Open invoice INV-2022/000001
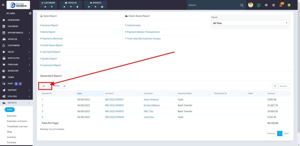The width and height of the screenshot is (300, 146). 115,100
